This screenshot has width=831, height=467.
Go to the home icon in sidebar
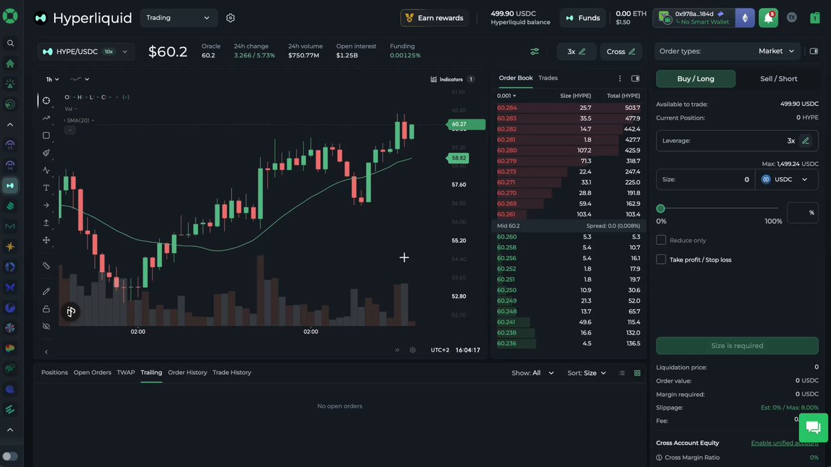(10, 63)
